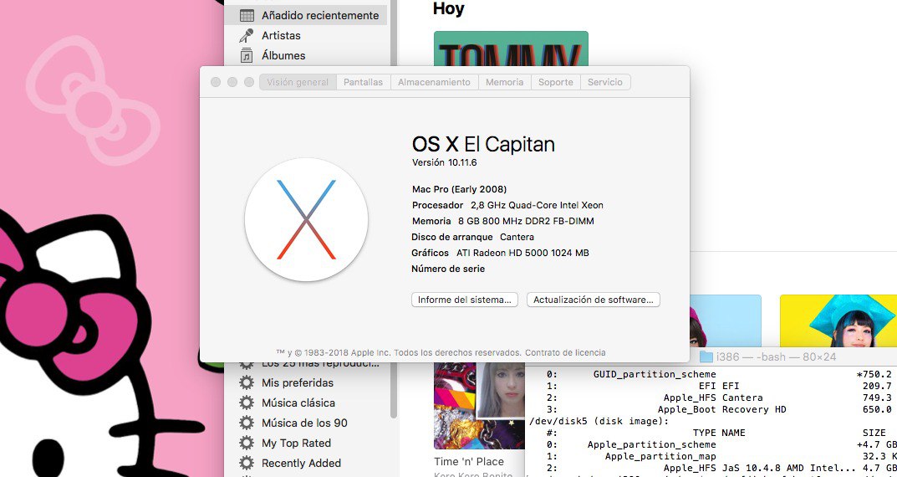The image size is (897, 477).
Task: Close the About This Mac window
Action: (x=216, y=82)
